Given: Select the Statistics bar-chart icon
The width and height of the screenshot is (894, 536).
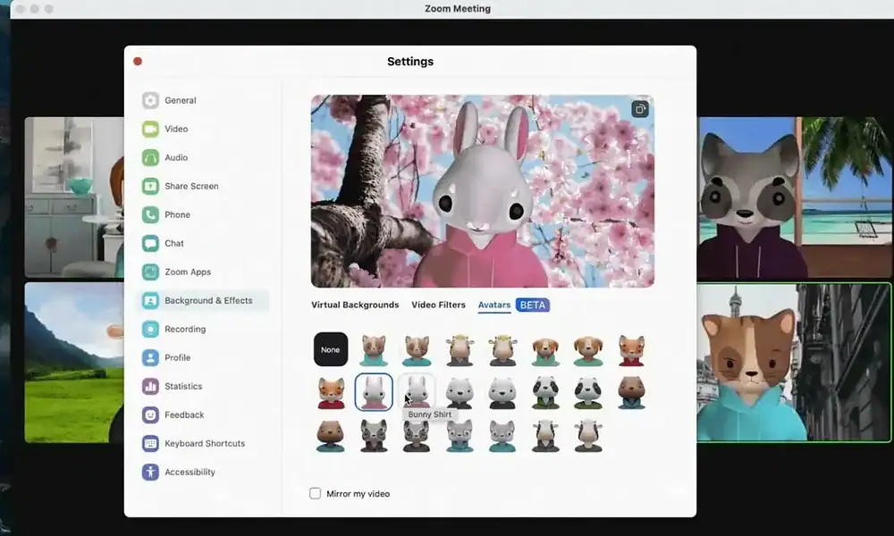Looking at the screenshot, I should point(150,386).
